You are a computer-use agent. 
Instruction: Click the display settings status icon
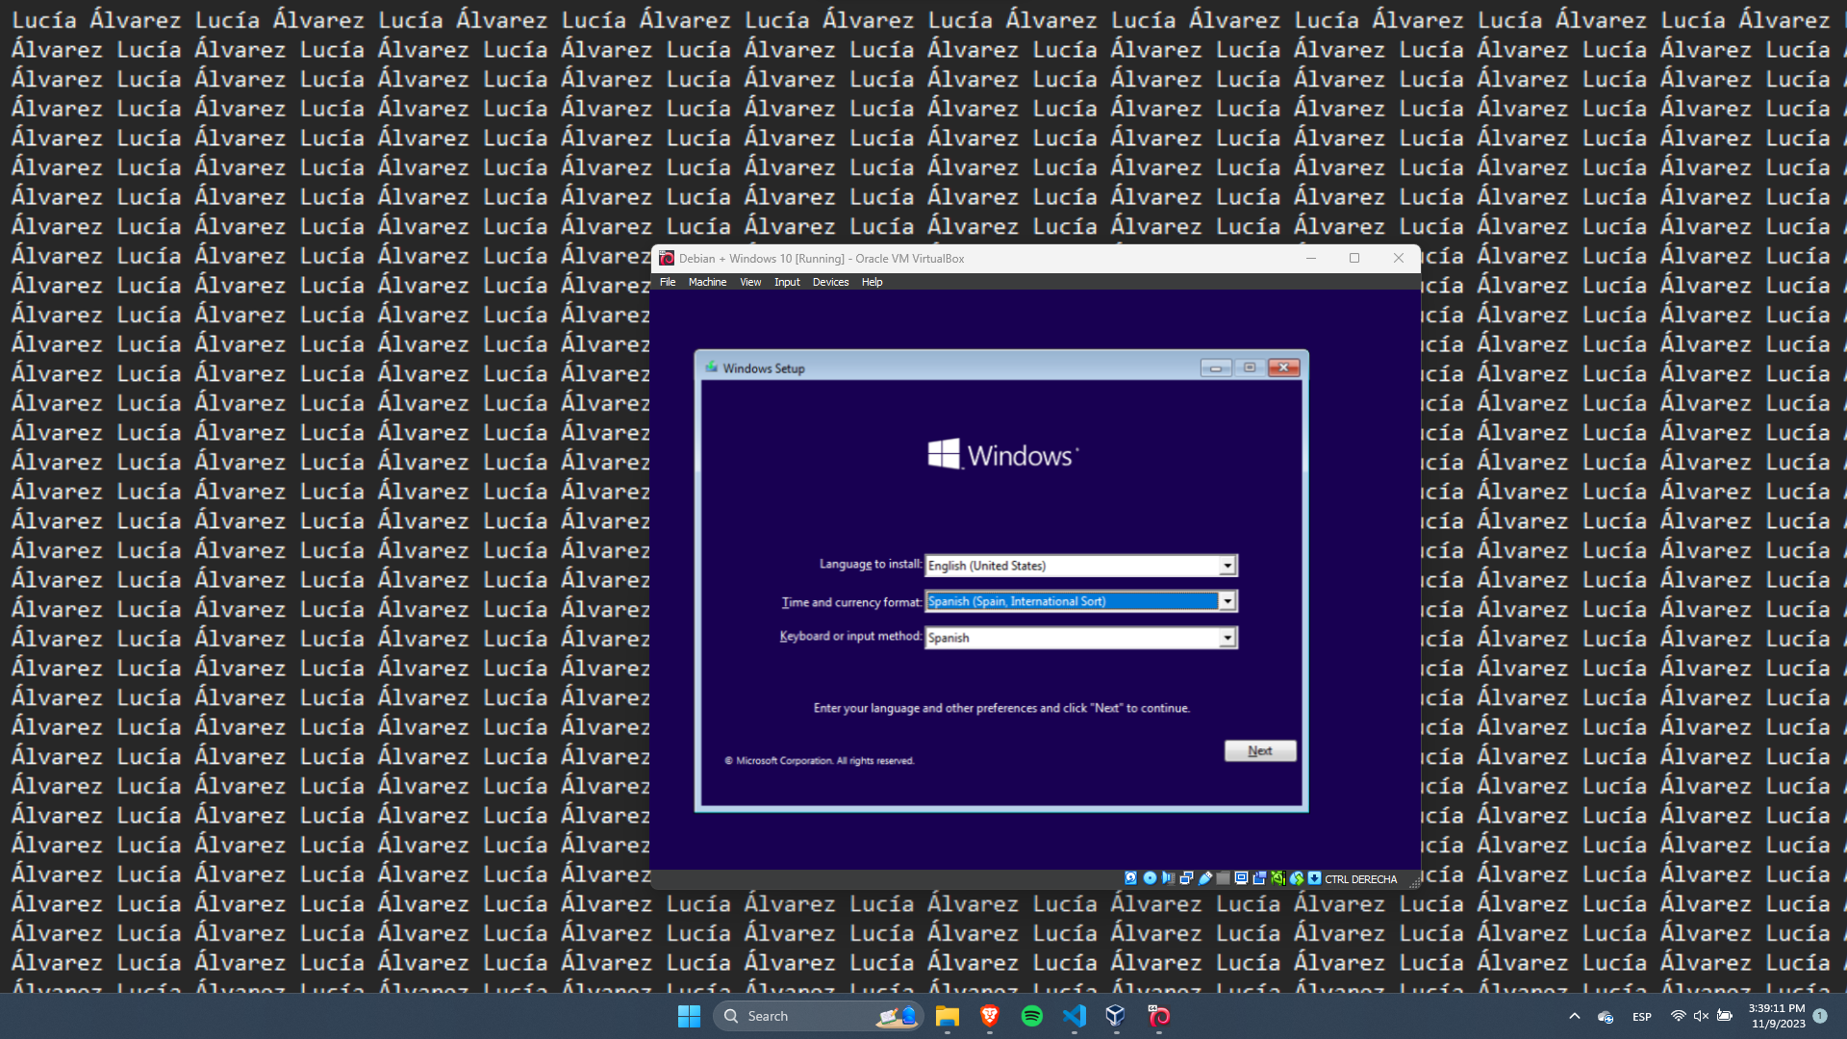[1241, 878]
